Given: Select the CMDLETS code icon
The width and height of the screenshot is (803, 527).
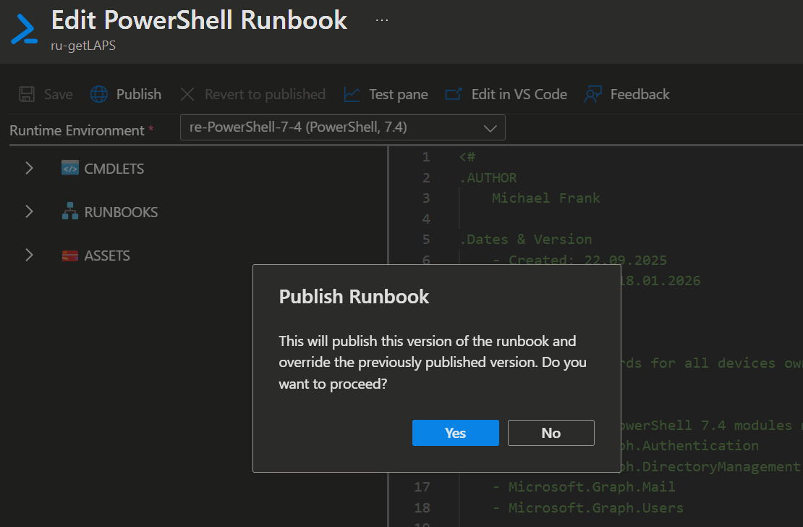Looking at the screenshot, I should pos(70,169).
